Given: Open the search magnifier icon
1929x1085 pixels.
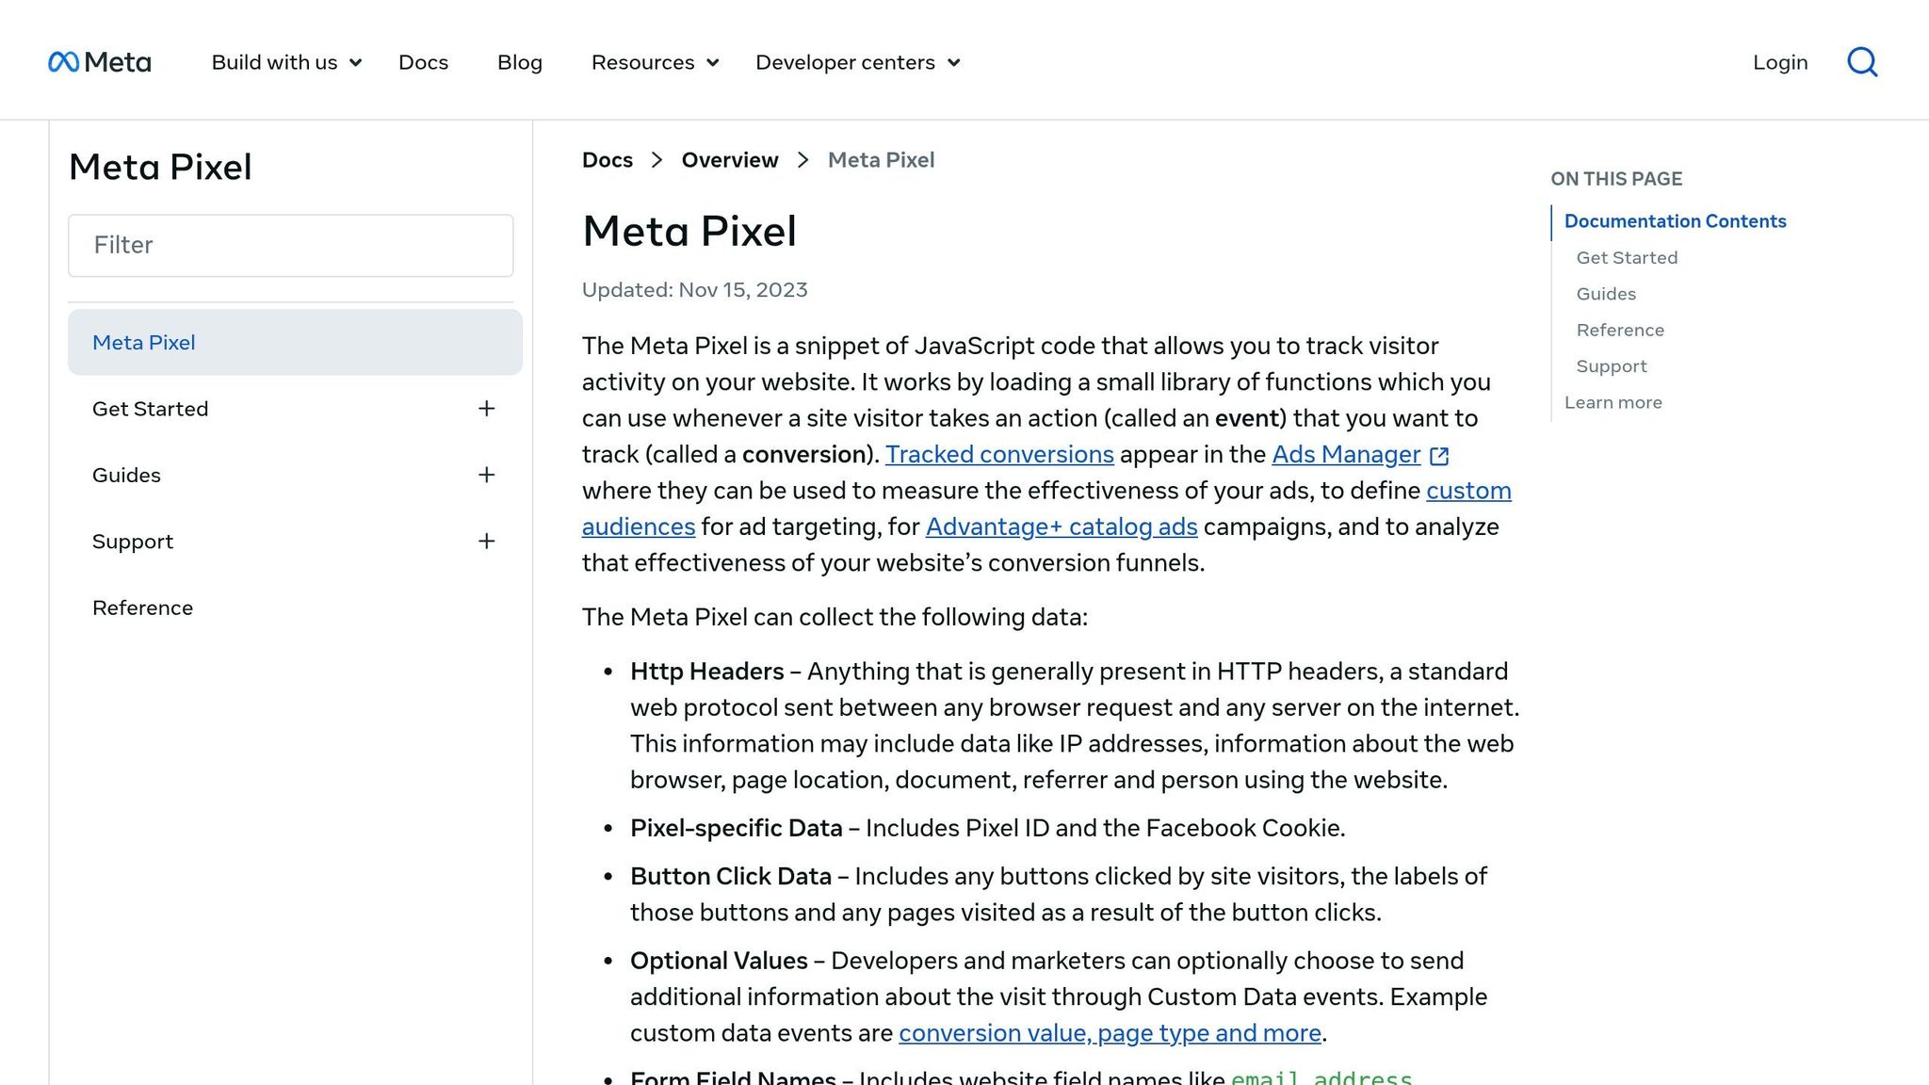Looking at the screenshot, I should [1862, 62].
